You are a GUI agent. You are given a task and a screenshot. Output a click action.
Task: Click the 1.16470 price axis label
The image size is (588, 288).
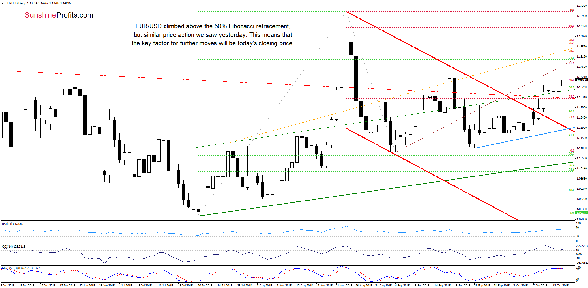pos(582,26)
